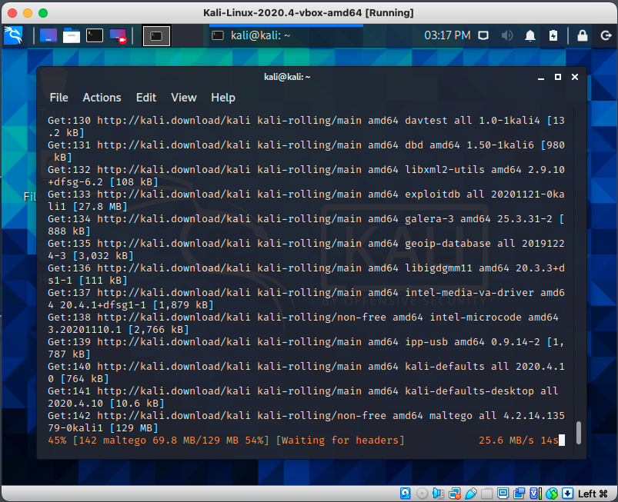This screenshot has width=618, height=502.
Task: Click the screen recorder panel icon
Action: pos(118,35)
